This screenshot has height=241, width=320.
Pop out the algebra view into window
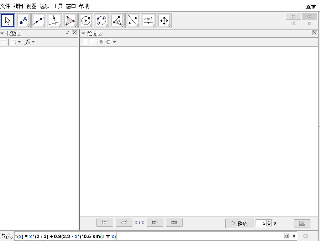pyautogui.click(x=67, y=33)
